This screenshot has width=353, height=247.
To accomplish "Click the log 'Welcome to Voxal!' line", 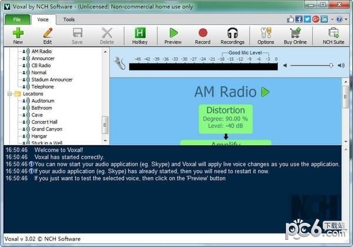I will click(58, 150).
